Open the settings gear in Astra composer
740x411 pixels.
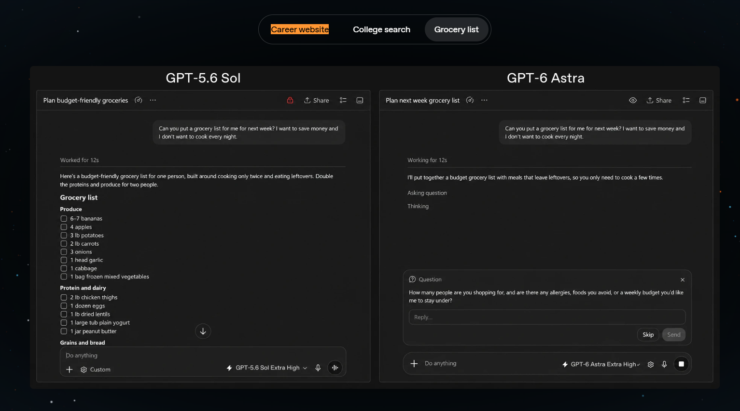click(651, 365)
